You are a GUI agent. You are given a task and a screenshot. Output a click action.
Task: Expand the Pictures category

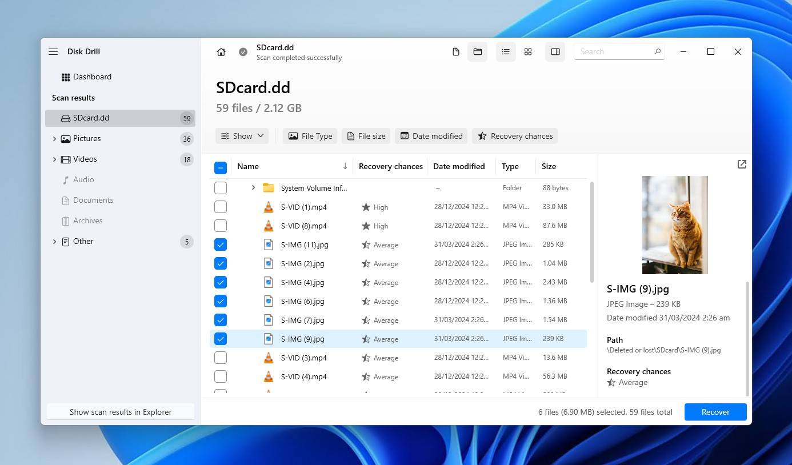54,139
